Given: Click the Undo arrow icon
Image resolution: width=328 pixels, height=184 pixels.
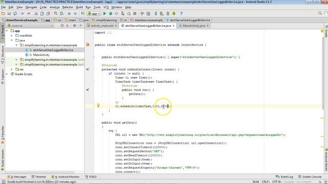Looking at the screenshot, I should tap(23, 14).
